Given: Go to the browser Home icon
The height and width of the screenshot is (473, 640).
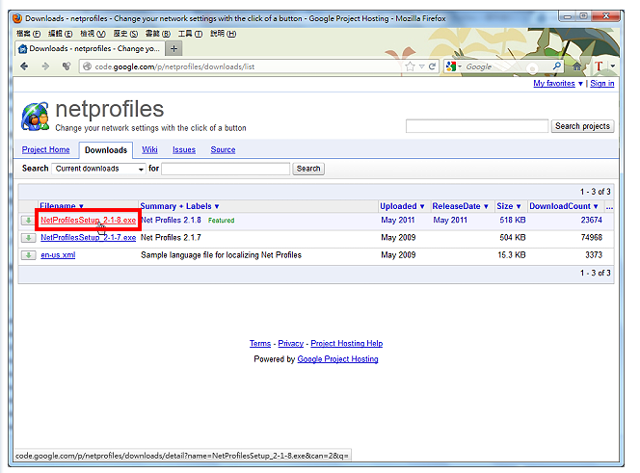Looking at the screenshot, I should pos(577,66).
